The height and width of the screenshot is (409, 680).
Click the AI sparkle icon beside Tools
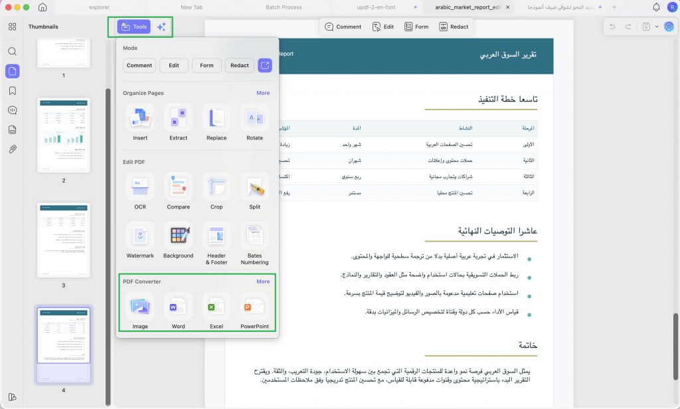coord(161,27)
